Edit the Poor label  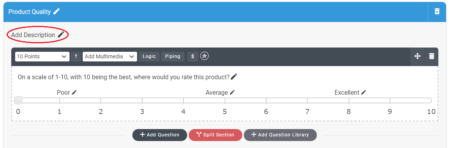(74, 92)
